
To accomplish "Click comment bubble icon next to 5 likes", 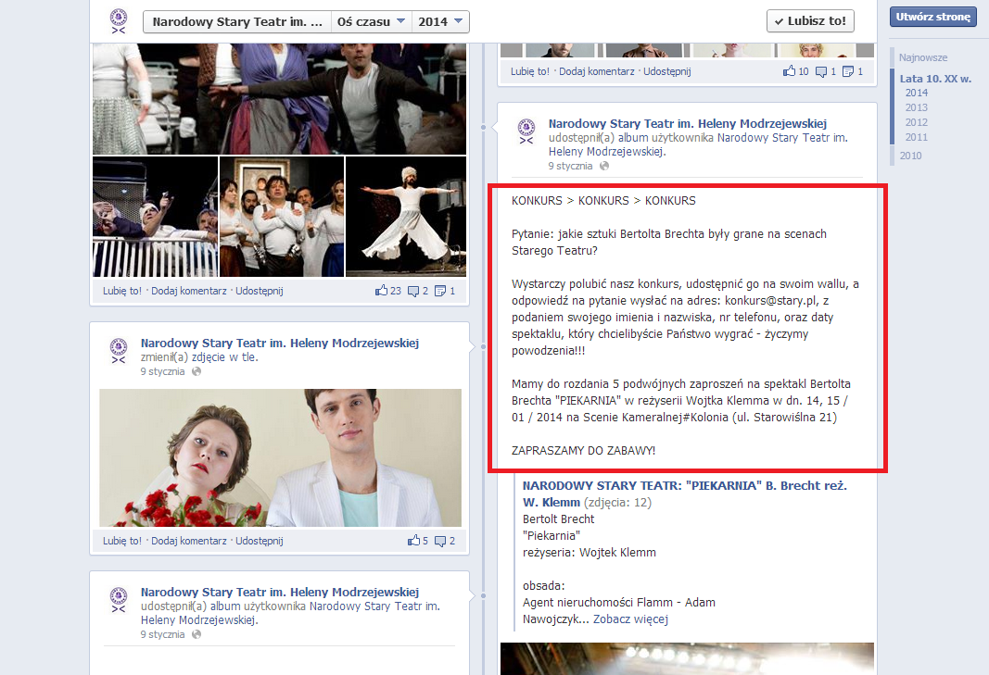I will click(440, 542).
